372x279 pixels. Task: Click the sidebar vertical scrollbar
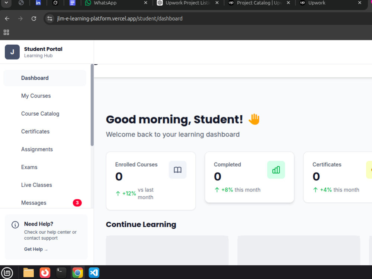(x=92, y=105)
